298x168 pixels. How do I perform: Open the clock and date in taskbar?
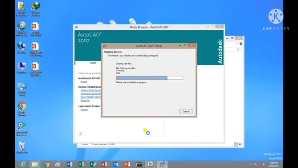click(x=274, y=164)
